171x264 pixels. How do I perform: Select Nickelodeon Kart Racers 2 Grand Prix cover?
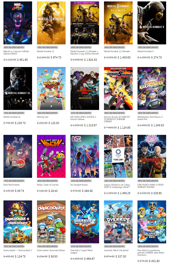point(152,88)
